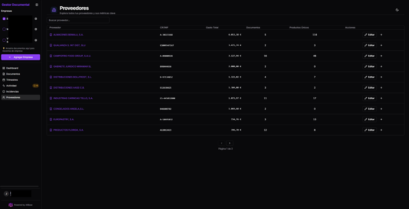Edit ALMACENES BEMALU supplier
The image size is (409, 209).
[369, 34]
